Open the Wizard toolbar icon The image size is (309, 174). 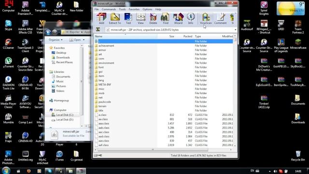click(x=178, y=18)
